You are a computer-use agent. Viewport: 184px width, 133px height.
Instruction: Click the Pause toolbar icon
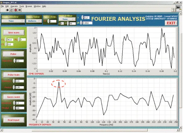point(20,10)
